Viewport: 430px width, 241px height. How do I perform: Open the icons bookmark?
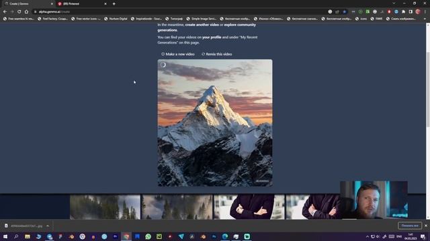[x=361, y=19]
